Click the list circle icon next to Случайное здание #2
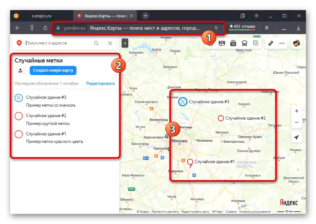The width and height of the screenshot is (316, 224). coord(19,116)
